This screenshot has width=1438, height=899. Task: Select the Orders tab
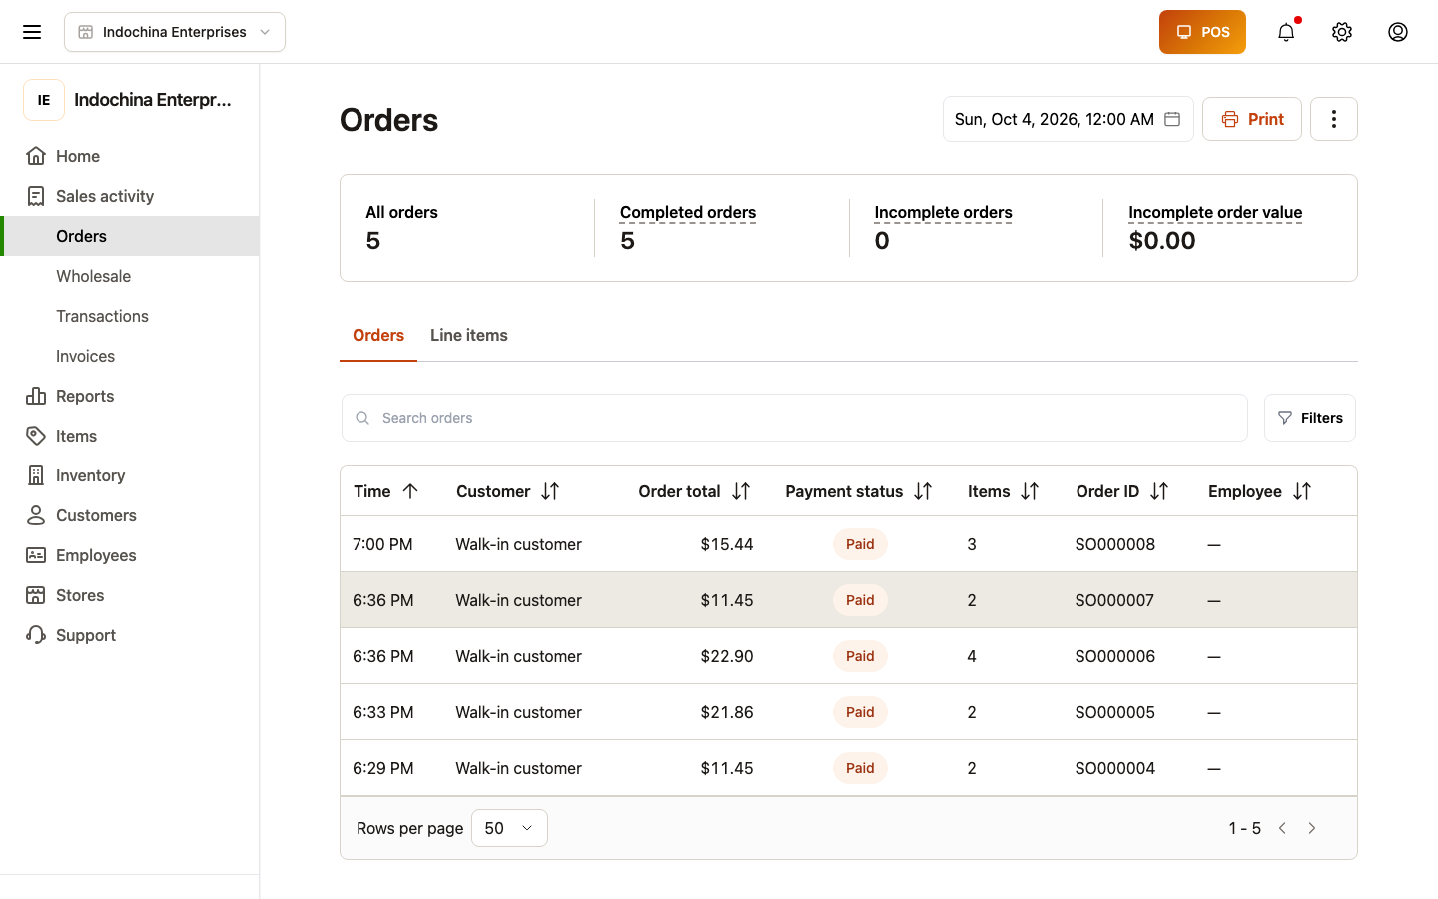click(378, 336)
